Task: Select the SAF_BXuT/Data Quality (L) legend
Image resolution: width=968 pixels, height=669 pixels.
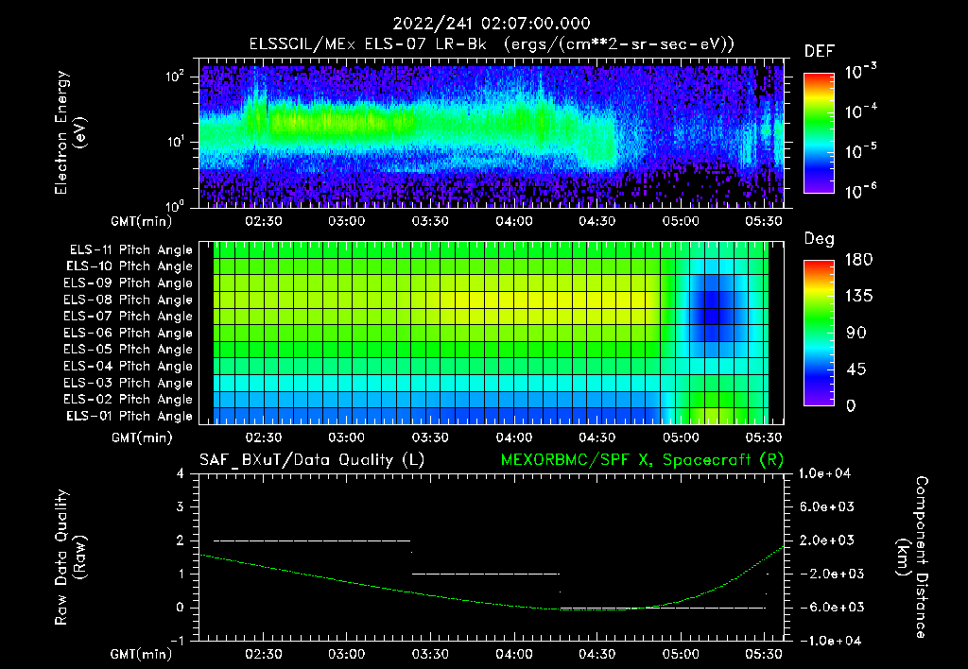Action: [312, 460]
